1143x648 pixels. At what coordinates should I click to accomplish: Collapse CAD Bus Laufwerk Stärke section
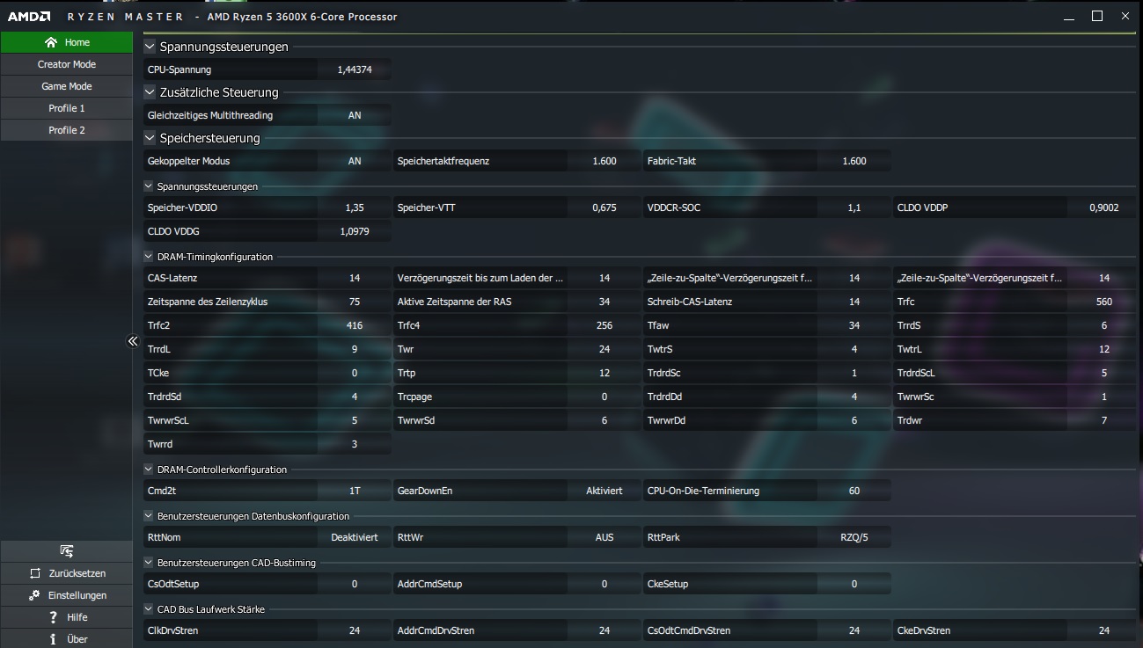(149, 609)
